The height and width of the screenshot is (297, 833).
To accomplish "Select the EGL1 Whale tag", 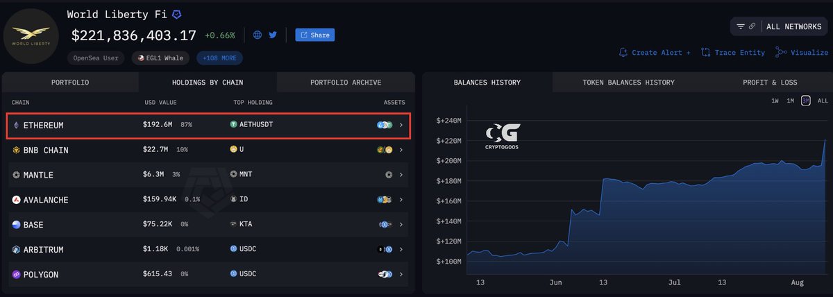I will coord(161,58).
